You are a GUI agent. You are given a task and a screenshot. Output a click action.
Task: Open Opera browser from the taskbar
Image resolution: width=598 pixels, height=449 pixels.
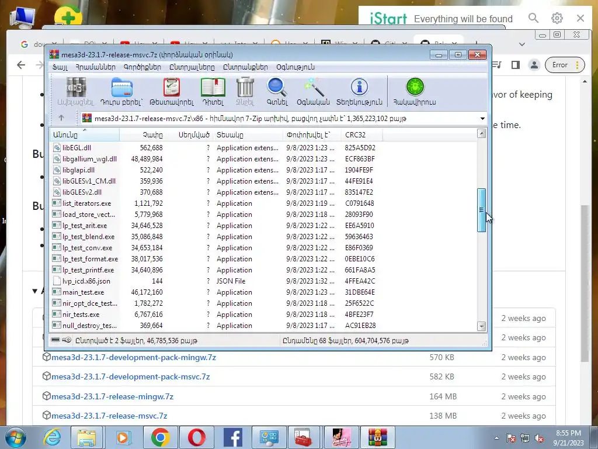tap(197, 437)
